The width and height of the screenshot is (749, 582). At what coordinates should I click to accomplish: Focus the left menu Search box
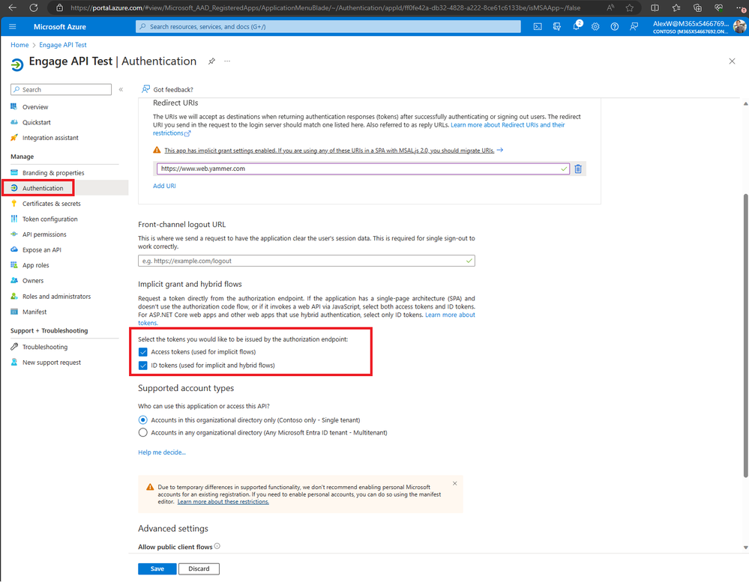[x=61, y=90]
